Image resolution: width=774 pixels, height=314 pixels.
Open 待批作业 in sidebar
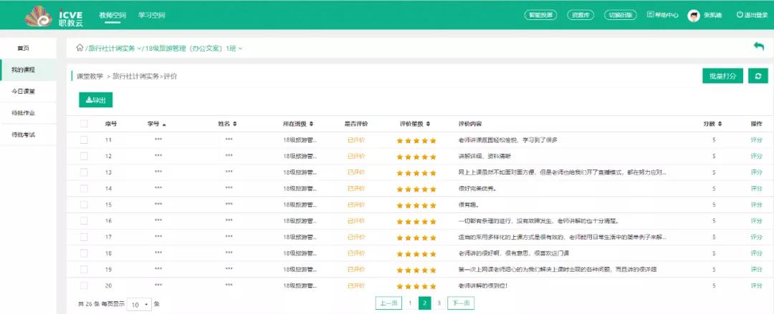coord(24,113)
